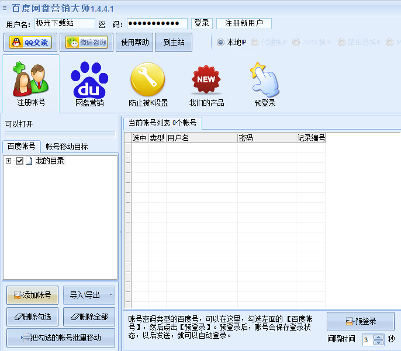Viewport: 401px width, 351px height.
Task: Open 使用帮助
Action: click(x=134, y=43)
